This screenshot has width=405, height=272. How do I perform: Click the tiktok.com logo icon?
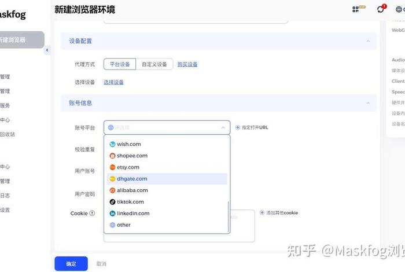(x=112, y=202)
